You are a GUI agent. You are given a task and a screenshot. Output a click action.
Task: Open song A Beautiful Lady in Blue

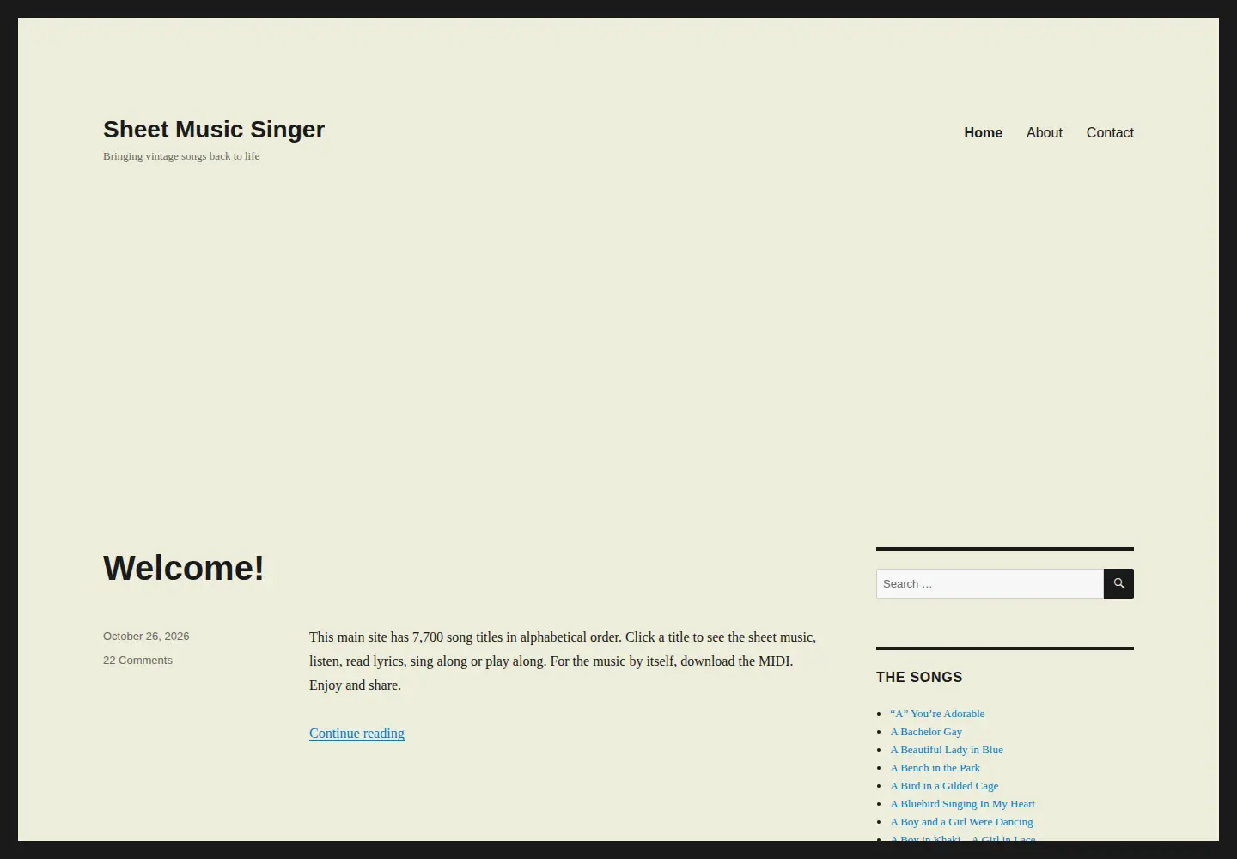(x=947, y=749)
